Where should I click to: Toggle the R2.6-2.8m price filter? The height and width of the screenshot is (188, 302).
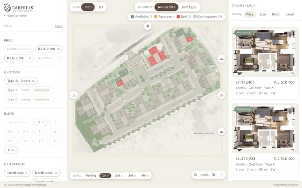tap(19, 58)
